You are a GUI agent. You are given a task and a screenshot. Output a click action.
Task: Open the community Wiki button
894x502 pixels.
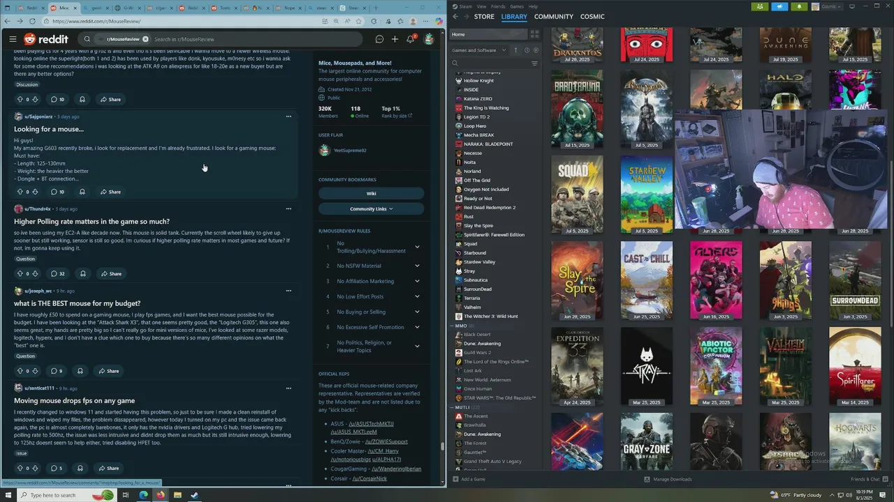tap(371, 193)
